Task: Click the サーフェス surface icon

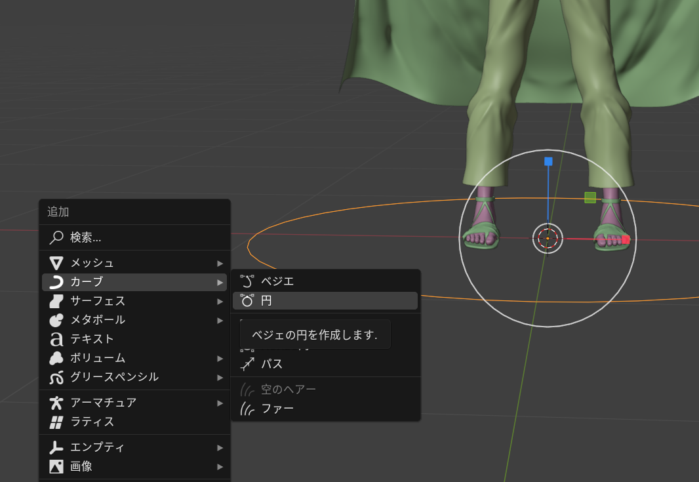Action: pos(56,301)
